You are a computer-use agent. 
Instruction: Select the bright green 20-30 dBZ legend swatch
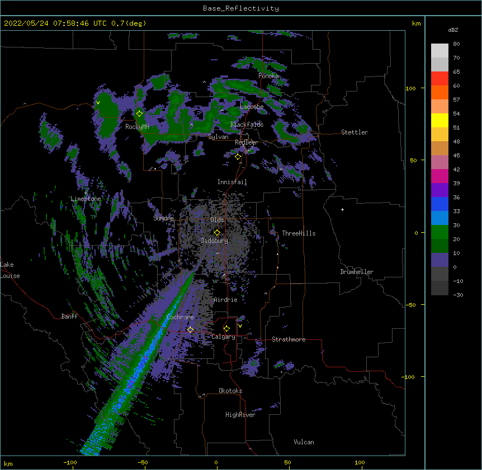point(440,232)
